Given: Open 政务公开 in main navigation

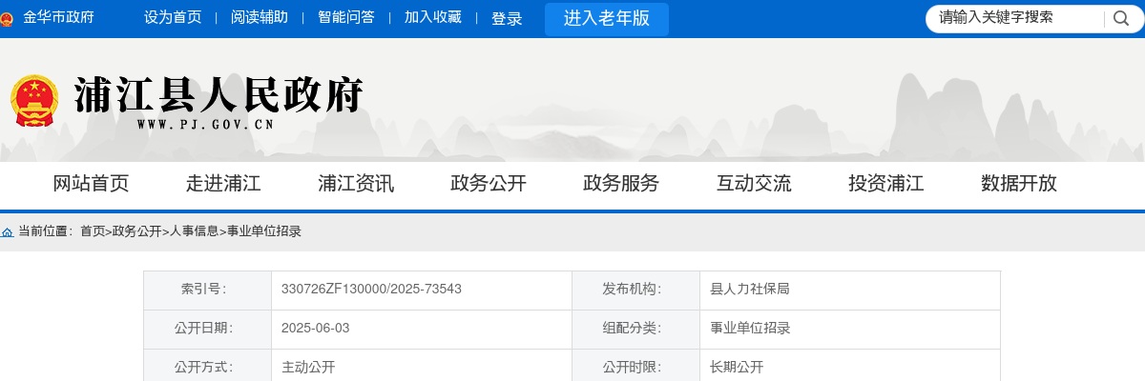Looking at the screenshot, I should tap(489, 184).
